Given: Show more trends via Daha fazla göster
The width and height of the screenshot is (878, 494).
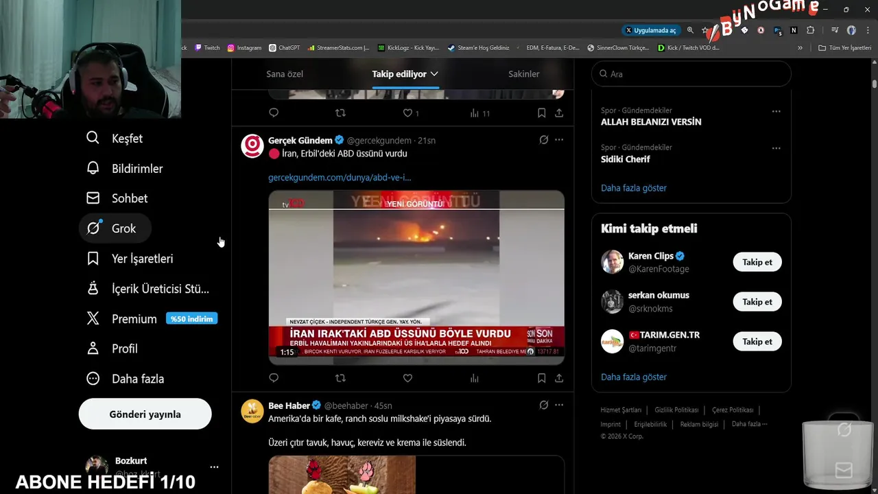Looking at the screenshot, I should click(634, 188).
